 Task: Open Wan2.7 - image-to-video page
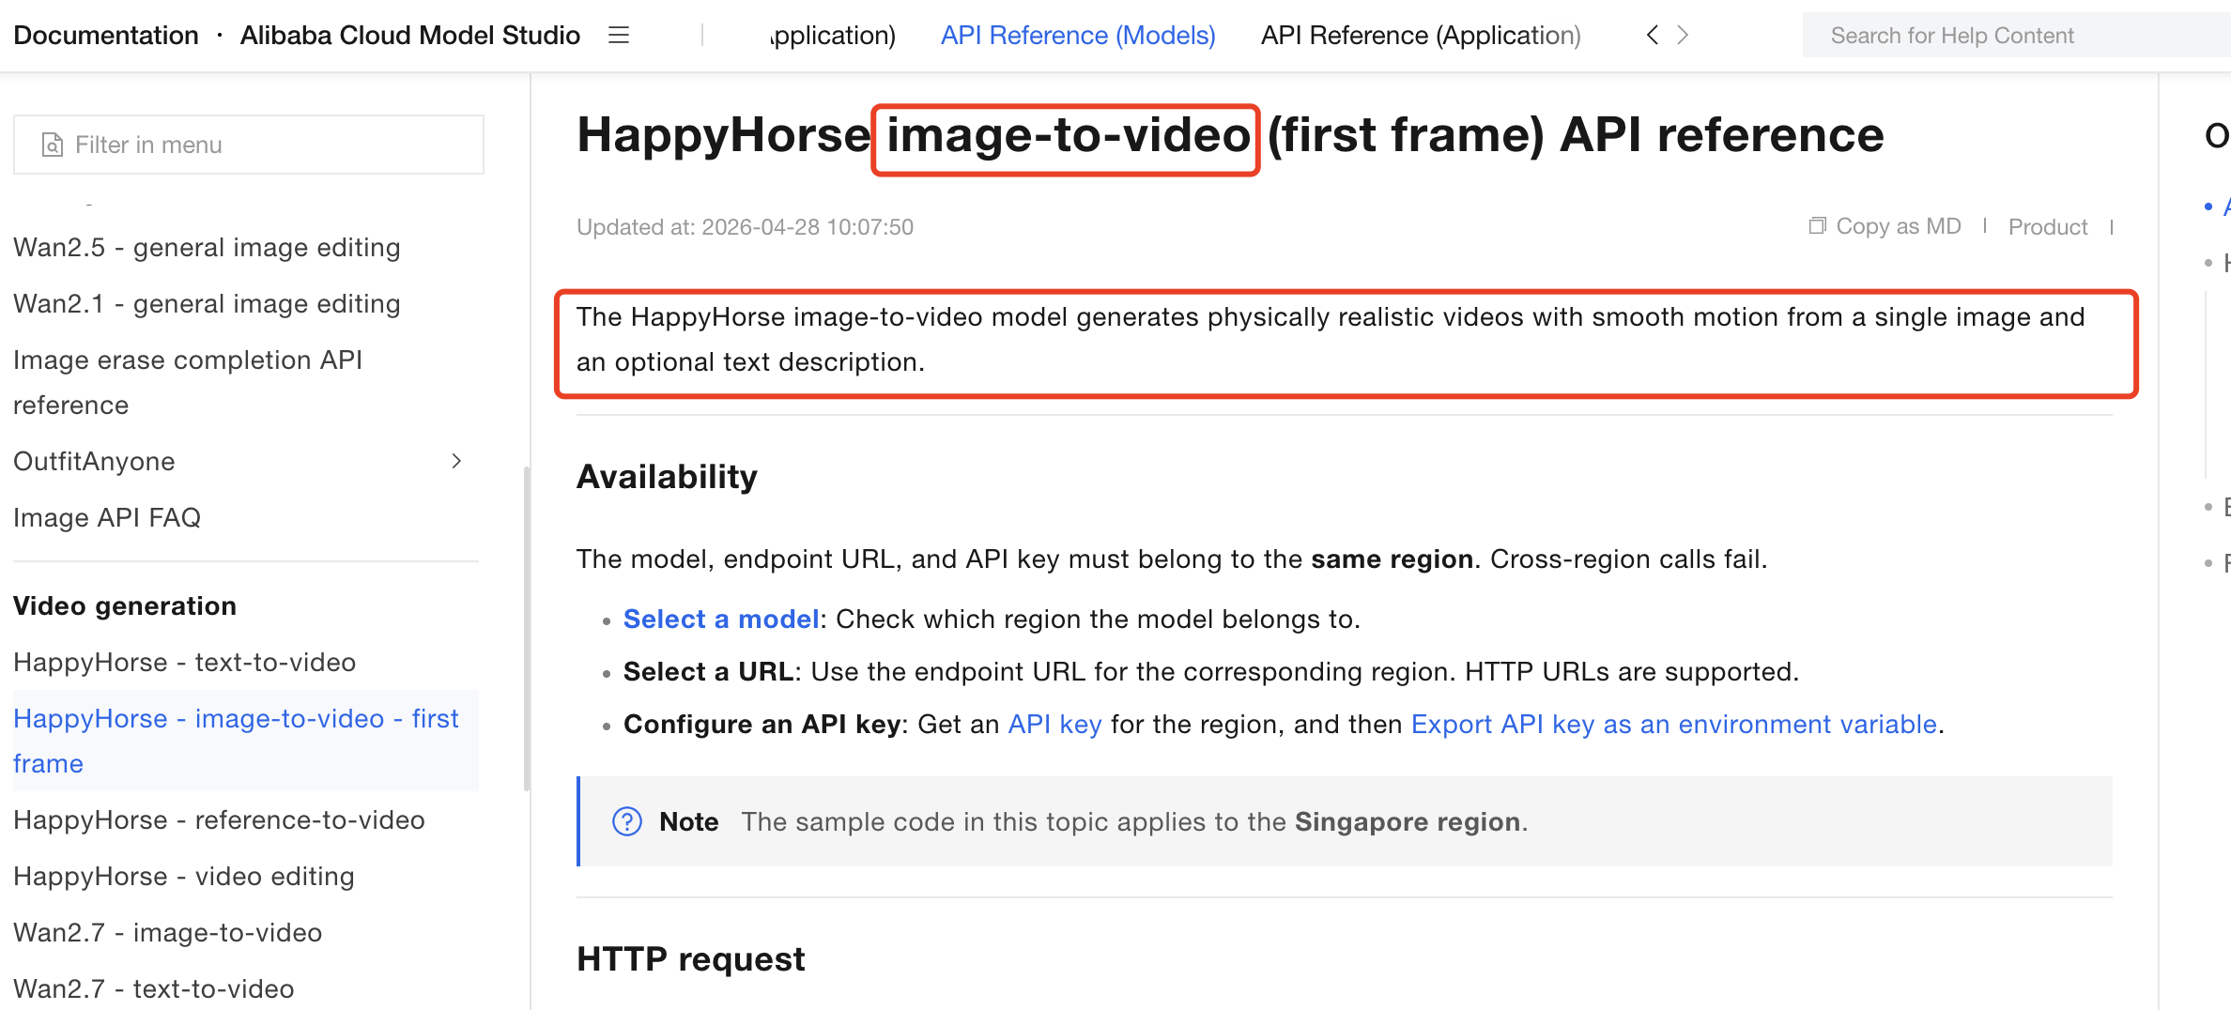tap(168, 933)
